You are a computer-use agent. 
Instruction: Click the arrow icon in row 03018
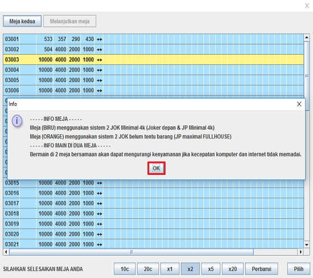100,214
